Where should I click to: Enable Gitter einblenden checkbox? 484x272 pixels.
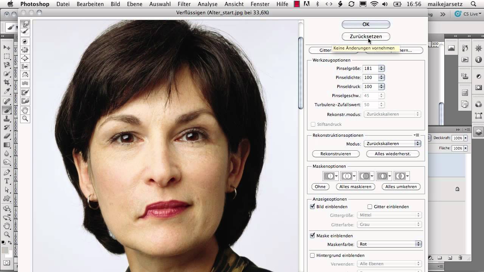370,207
